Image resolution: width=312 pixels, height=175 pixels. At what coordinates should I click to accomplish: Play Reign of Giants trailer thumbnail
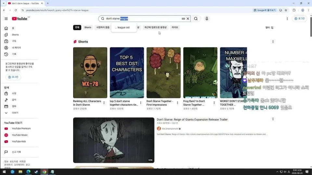coord(114,140)
